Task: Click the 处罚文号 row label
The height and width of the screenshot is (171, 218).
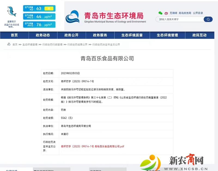Action: [49, 81]
